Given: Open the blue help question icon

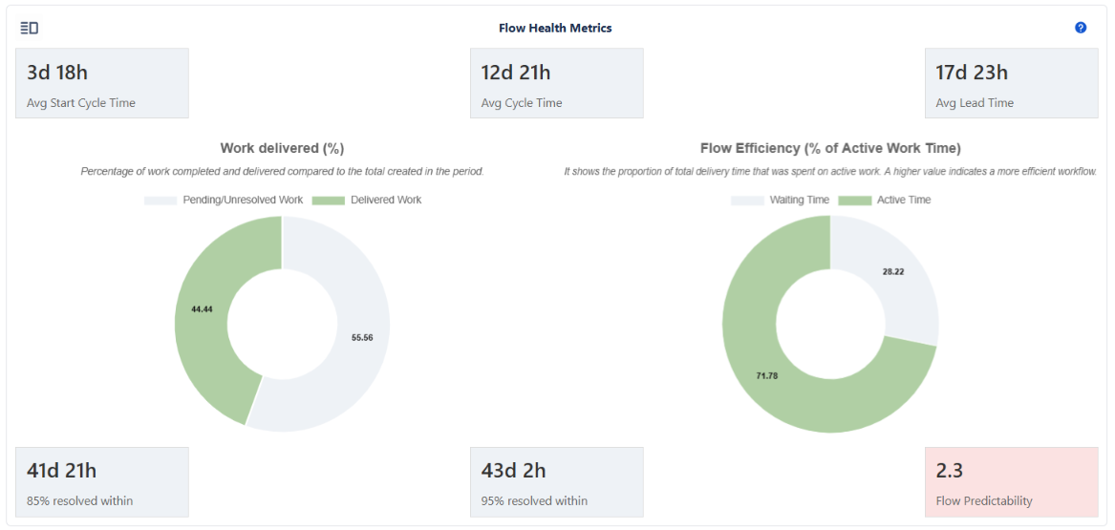Looking at the screenshot, I should pyautogui.click(x=1081, y=28).
